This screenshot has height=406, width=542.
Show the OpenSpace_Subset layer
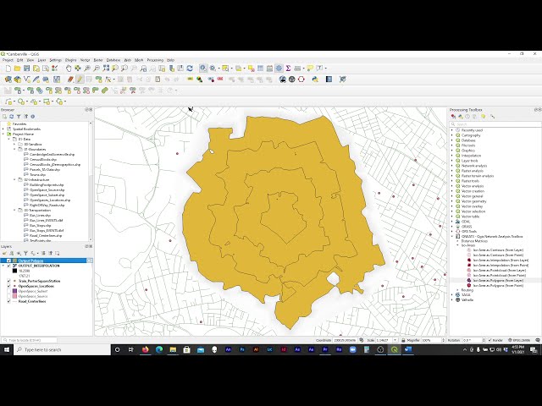(x=8, y=291)
